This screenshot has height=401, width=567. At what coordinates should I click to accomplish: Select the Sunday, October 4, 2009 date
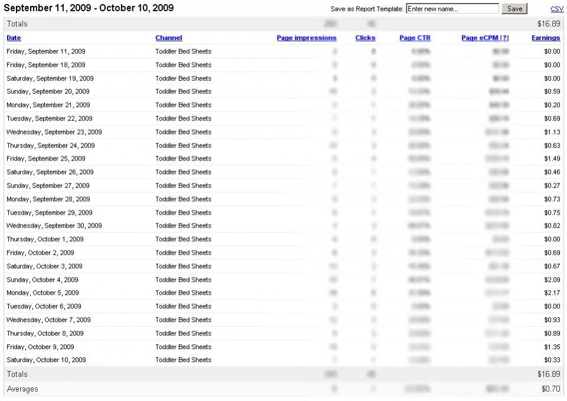coord(42,280)
